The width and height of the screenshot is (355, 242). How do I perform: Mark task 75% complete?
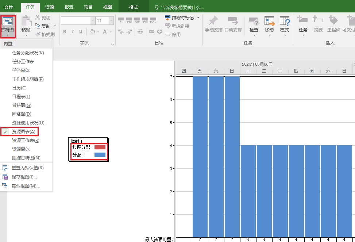click(145, 20)
